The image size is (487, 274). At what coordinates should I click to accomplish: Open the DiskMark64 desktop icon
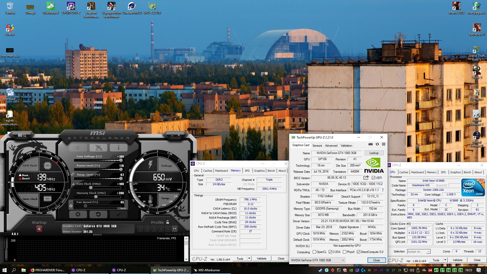(x=50, y=8)
